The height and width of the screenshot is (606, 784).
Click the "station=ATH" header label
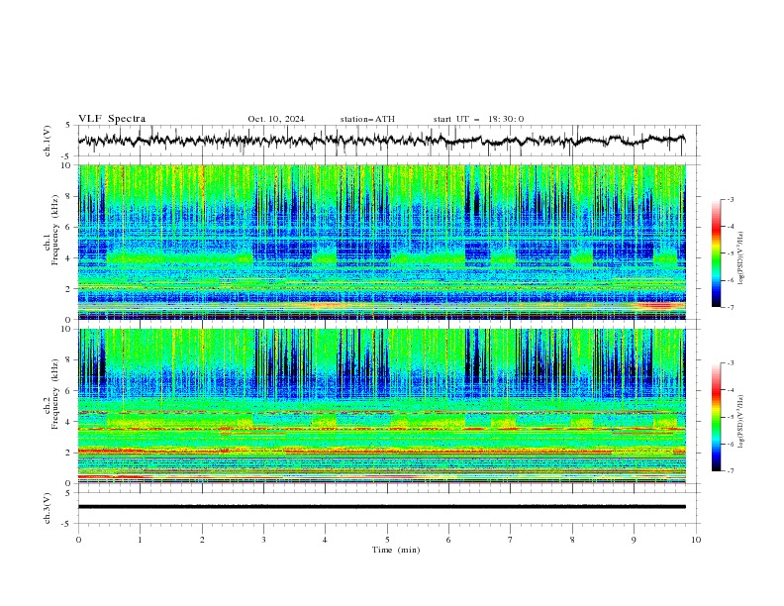[367, 119]
